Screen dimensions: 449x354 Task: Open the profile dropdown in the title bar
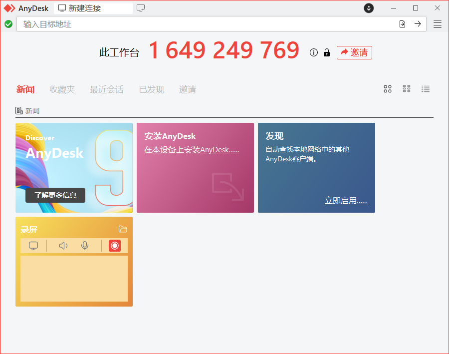point(369,8)
